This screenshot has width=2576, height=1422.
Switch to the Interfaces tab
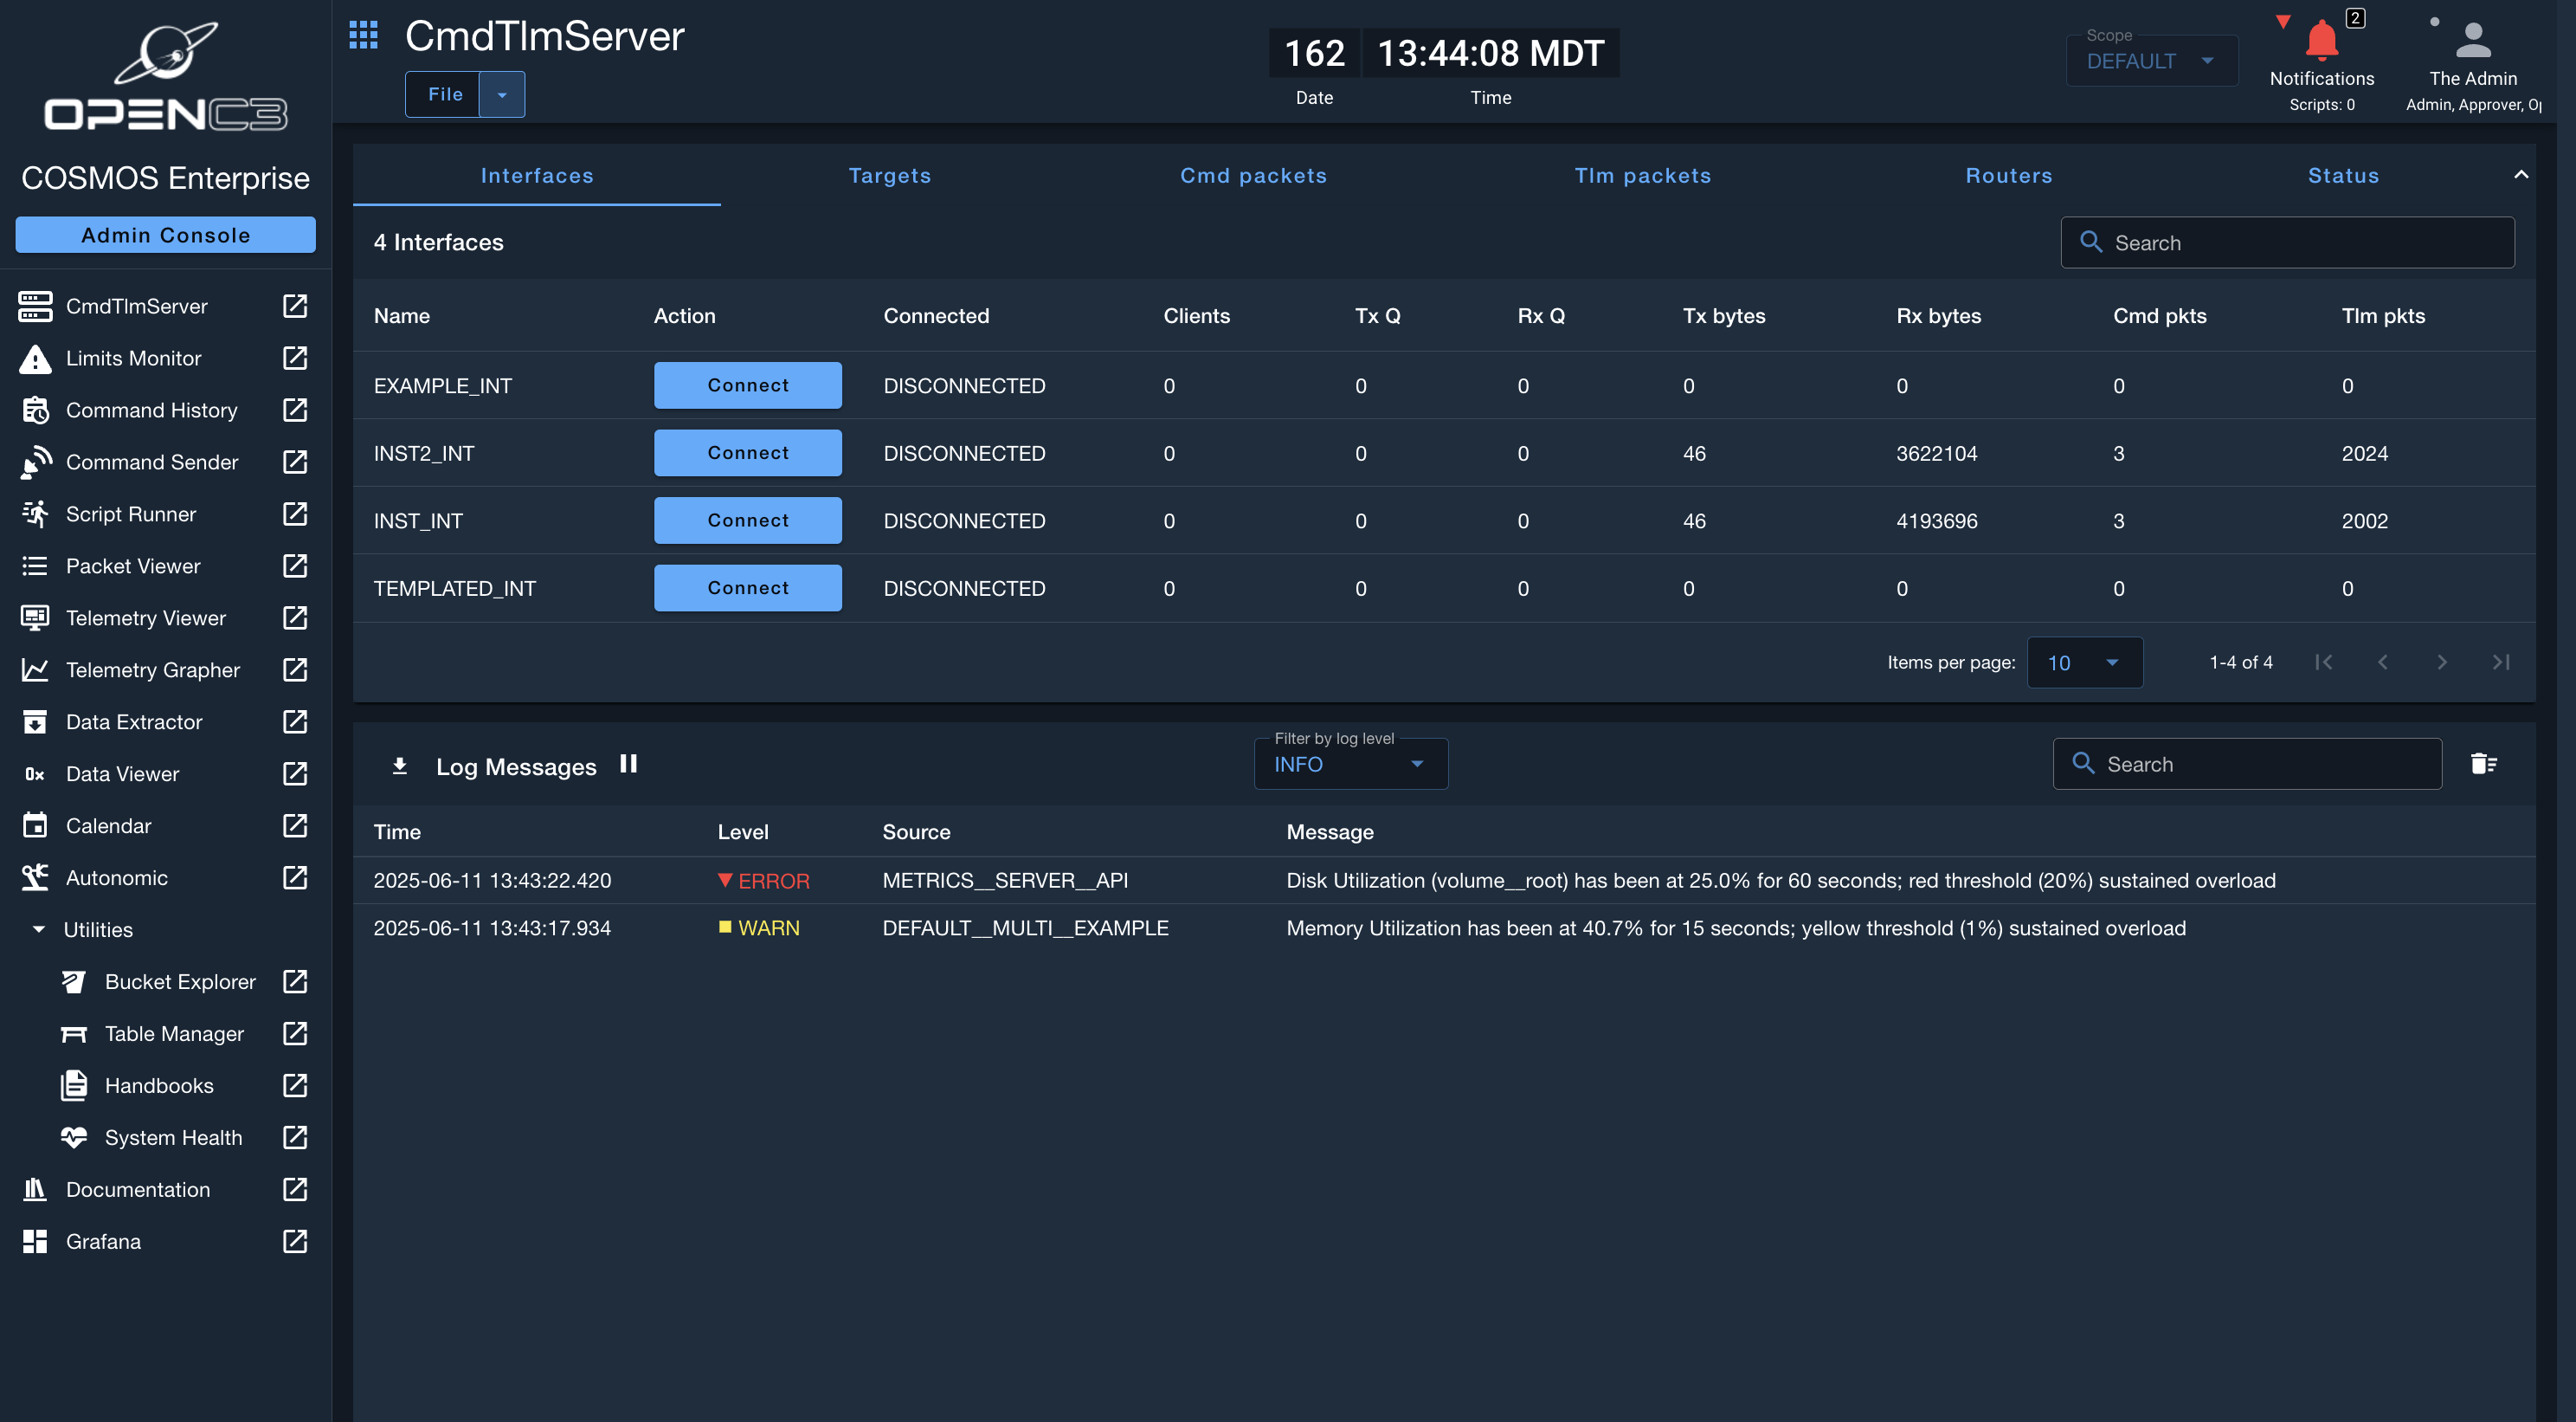coord(537,175)
